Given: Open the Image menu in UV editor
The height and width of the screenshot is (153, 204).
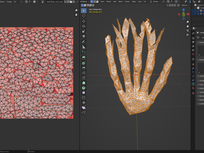Looking at the screenshot, I should tap(9, 2).
